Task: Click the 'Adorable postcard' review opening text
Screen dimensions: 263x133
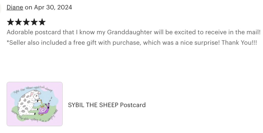Action: pyautogui.click(x=34, y=32)
